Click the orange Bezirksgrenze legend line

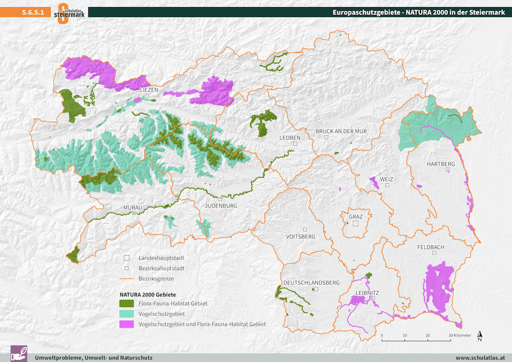pyautogui.click(x=127, y=278)
